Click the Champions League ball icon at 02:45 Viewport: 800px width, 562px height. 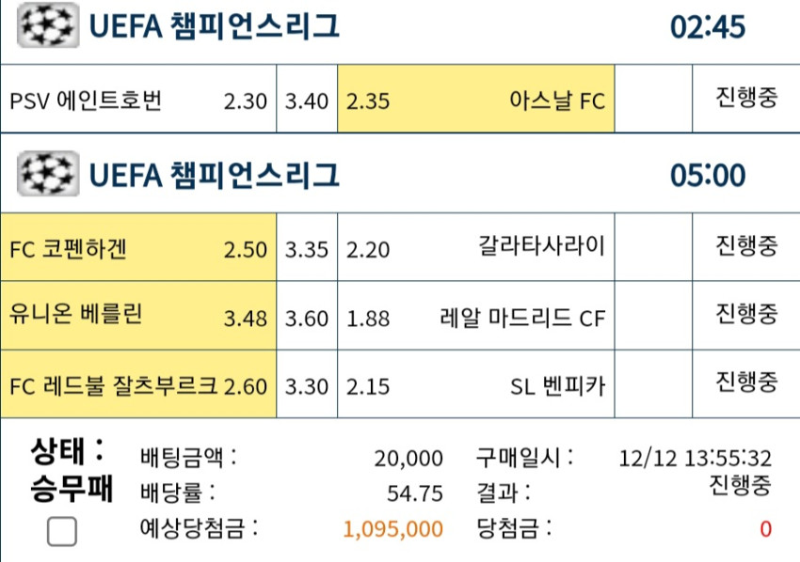(x=48, y=25)
